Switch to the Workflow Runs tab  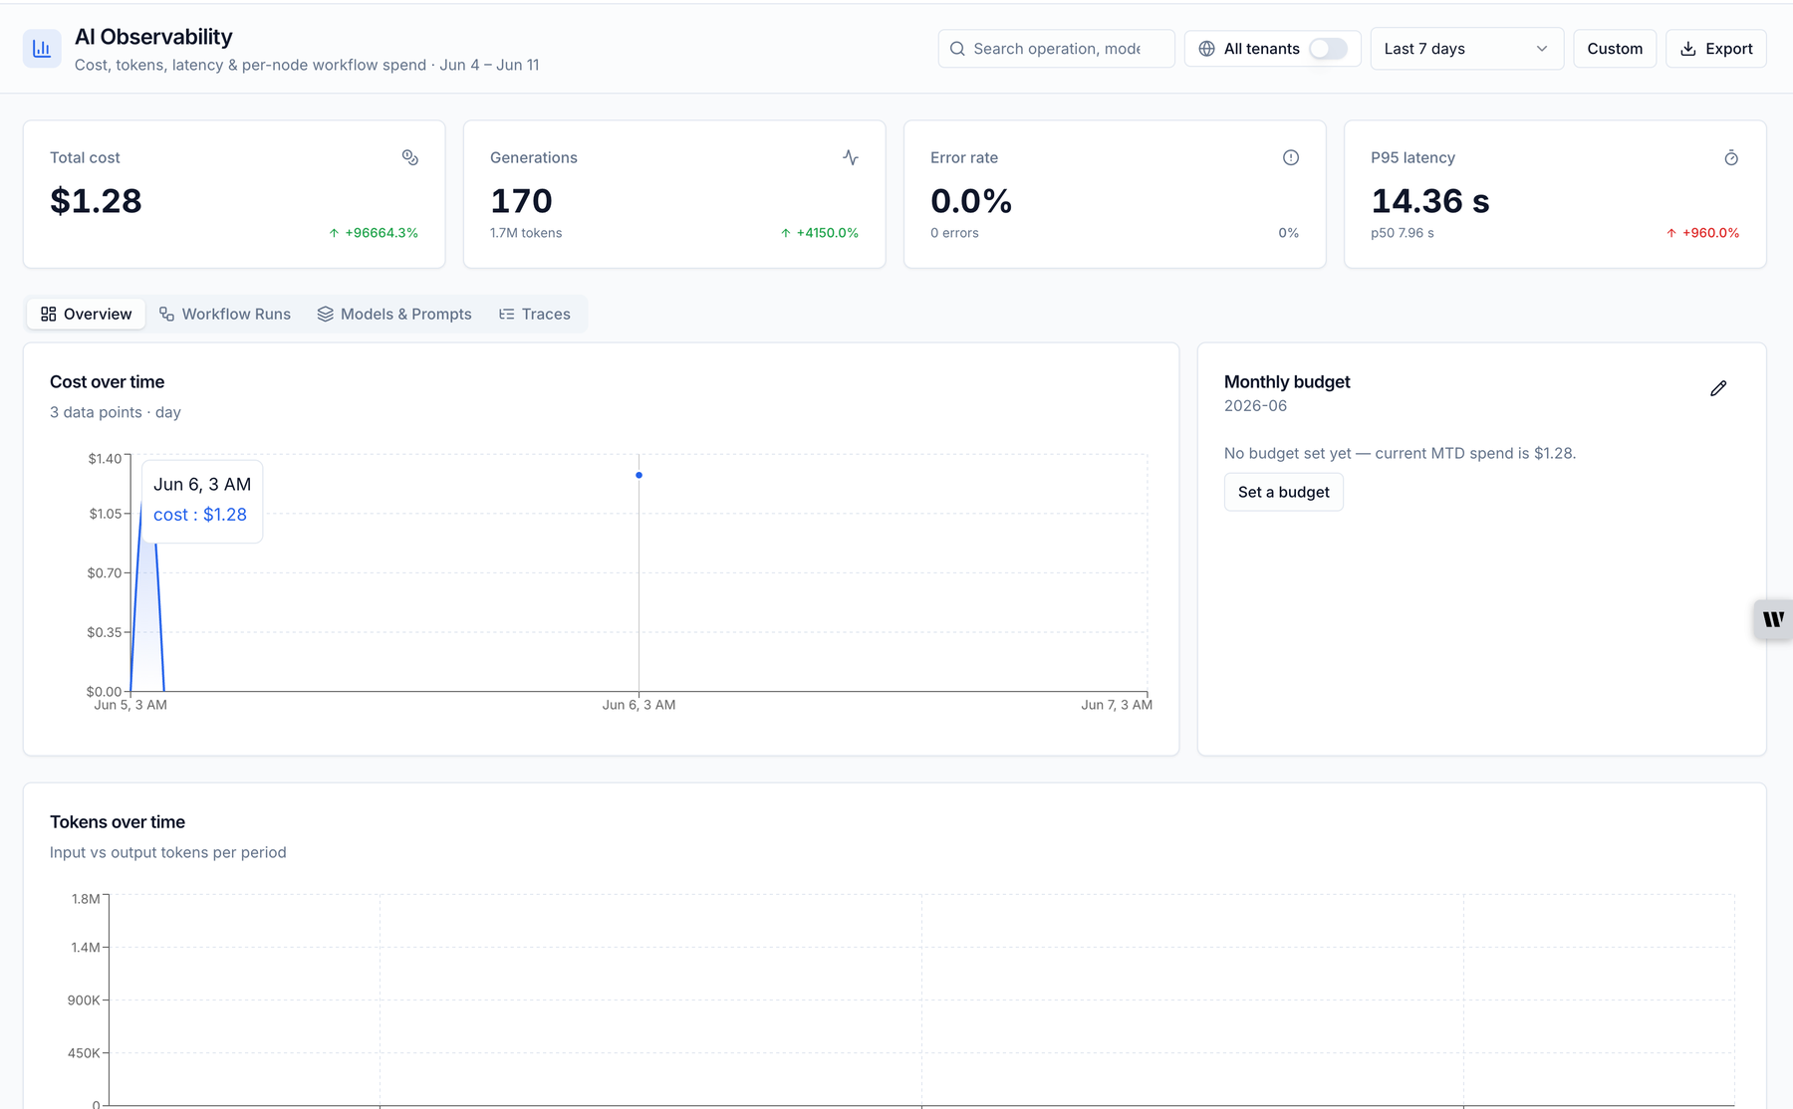pos(225,314)
